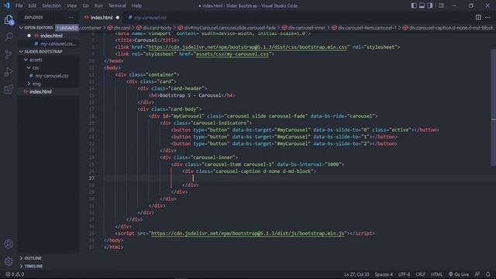Open my-carousel.css in css folder

(x=52, y=76)
